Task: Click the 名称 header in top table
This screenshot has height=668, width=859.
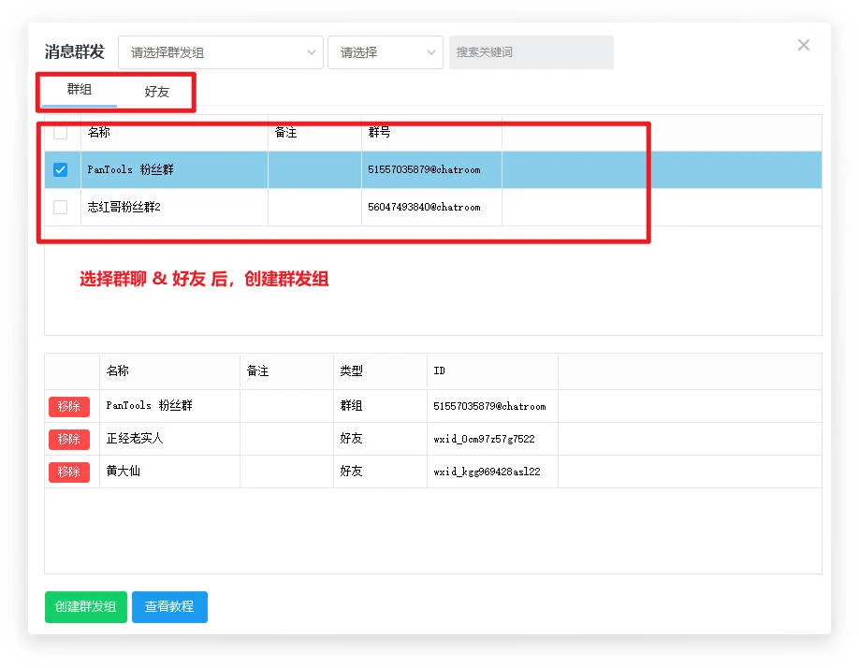Action: tap(174, 132)
